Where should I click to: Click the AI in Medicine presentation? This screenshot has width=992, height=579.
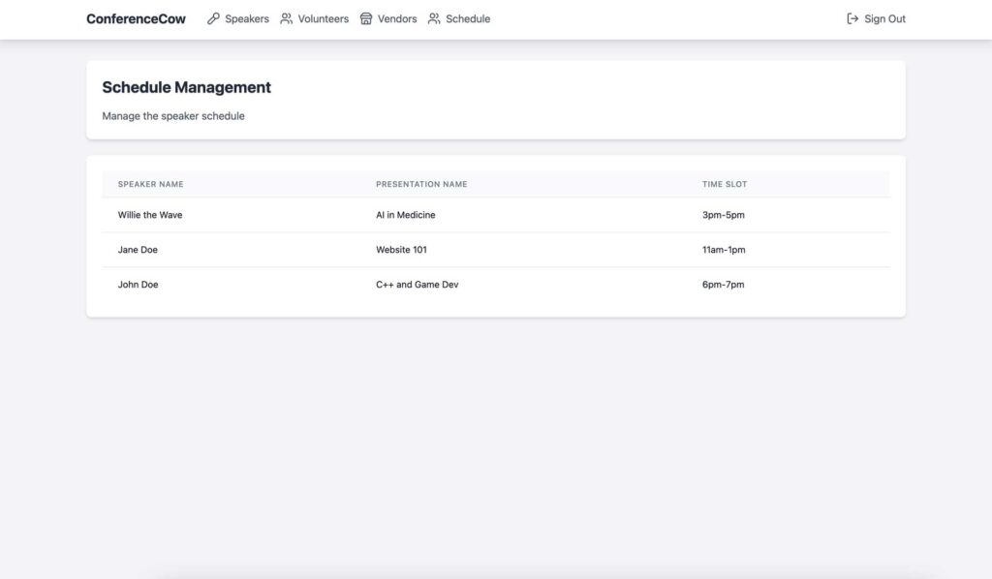pyautogui.click(x=405, y=215)
